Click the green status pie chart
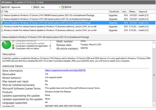 tap(6, 45)
